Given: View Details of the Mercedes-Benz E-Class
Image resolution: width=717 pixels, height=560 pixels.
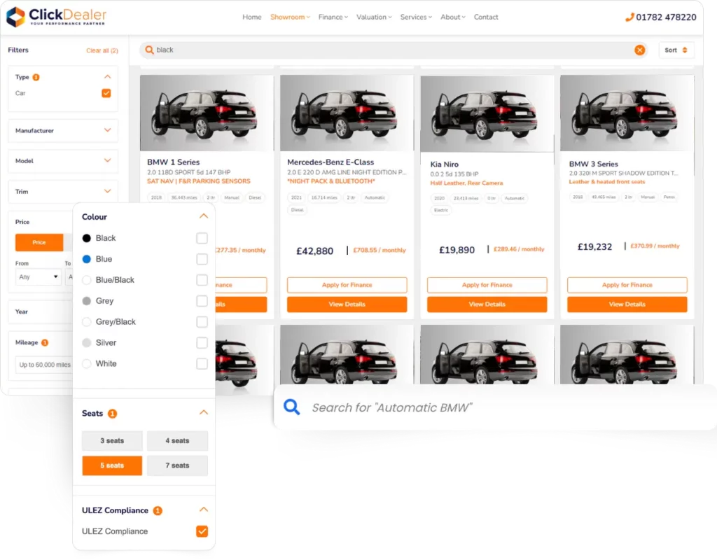Looking at the screenshot, I should coord(347,304).
